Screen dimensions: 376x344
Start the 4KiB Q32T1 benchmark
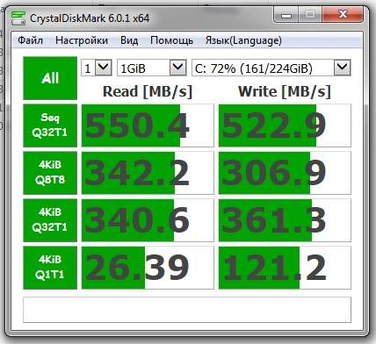50,220
